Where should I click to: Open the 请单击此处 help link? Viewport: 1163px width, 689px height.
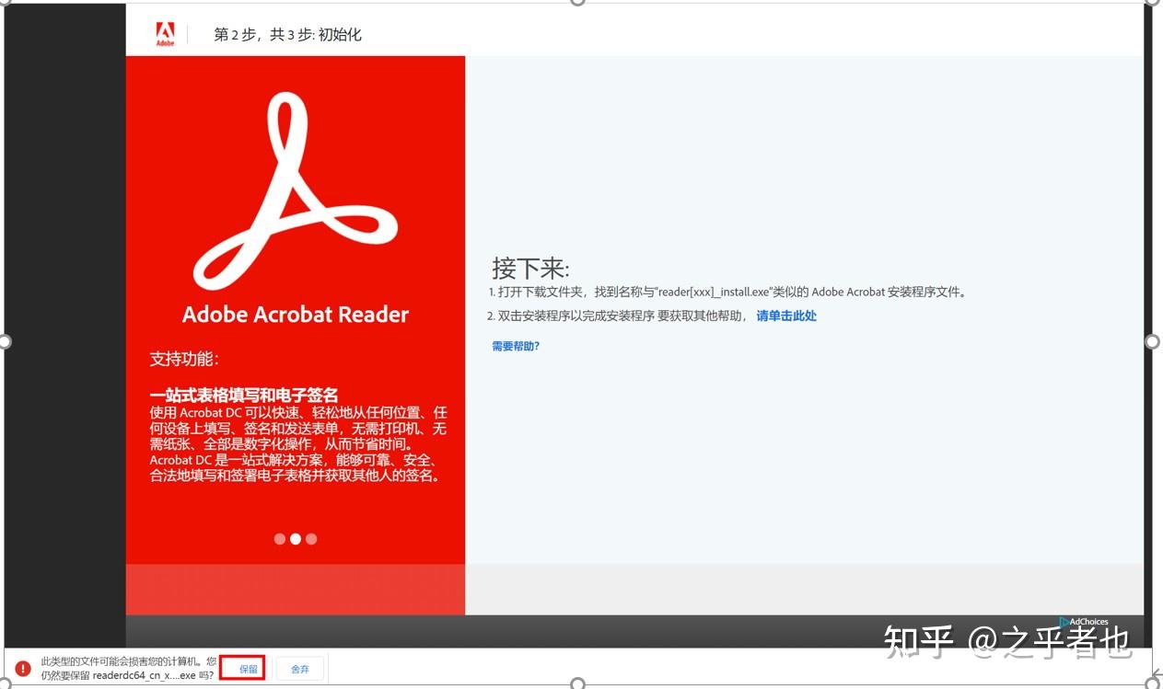pyautogui.click(x=786, y=316)
